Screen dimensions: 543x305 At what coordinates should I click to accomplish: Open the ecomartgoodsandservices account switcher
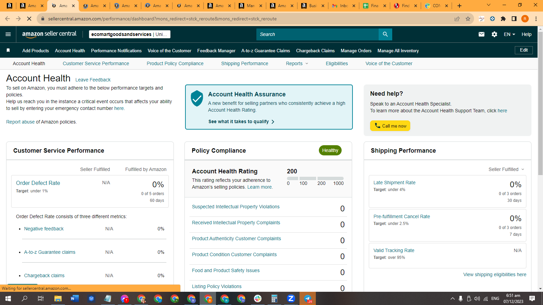(130, 34)
